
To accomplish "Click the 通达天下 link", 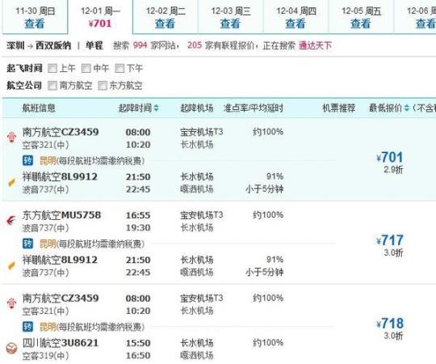I will [315, 45].
